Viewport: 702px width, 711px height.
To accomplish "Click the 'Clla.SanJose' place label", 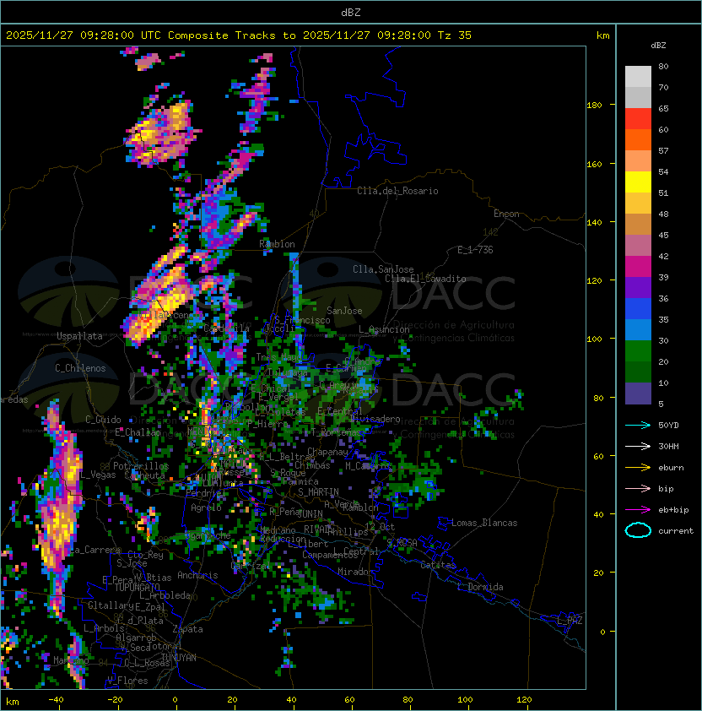I will (x=383, y=269).
